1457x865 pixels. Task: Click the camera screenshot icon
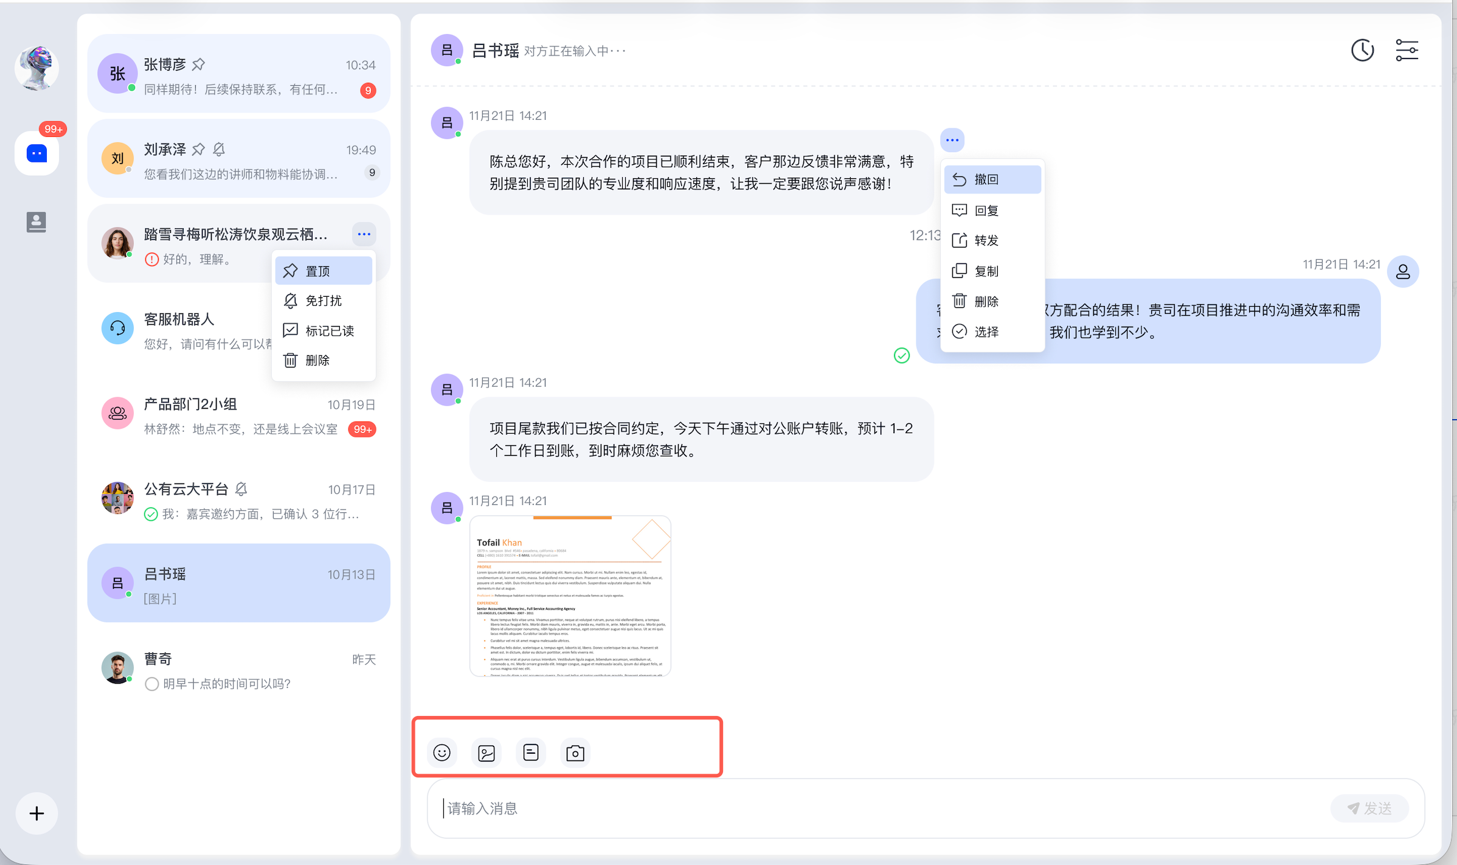tap(575, 753)
